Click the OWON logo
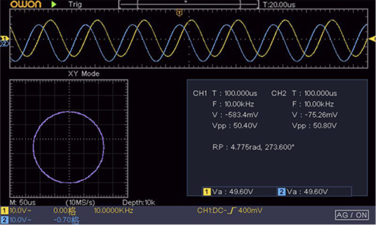 click(25, 5)
